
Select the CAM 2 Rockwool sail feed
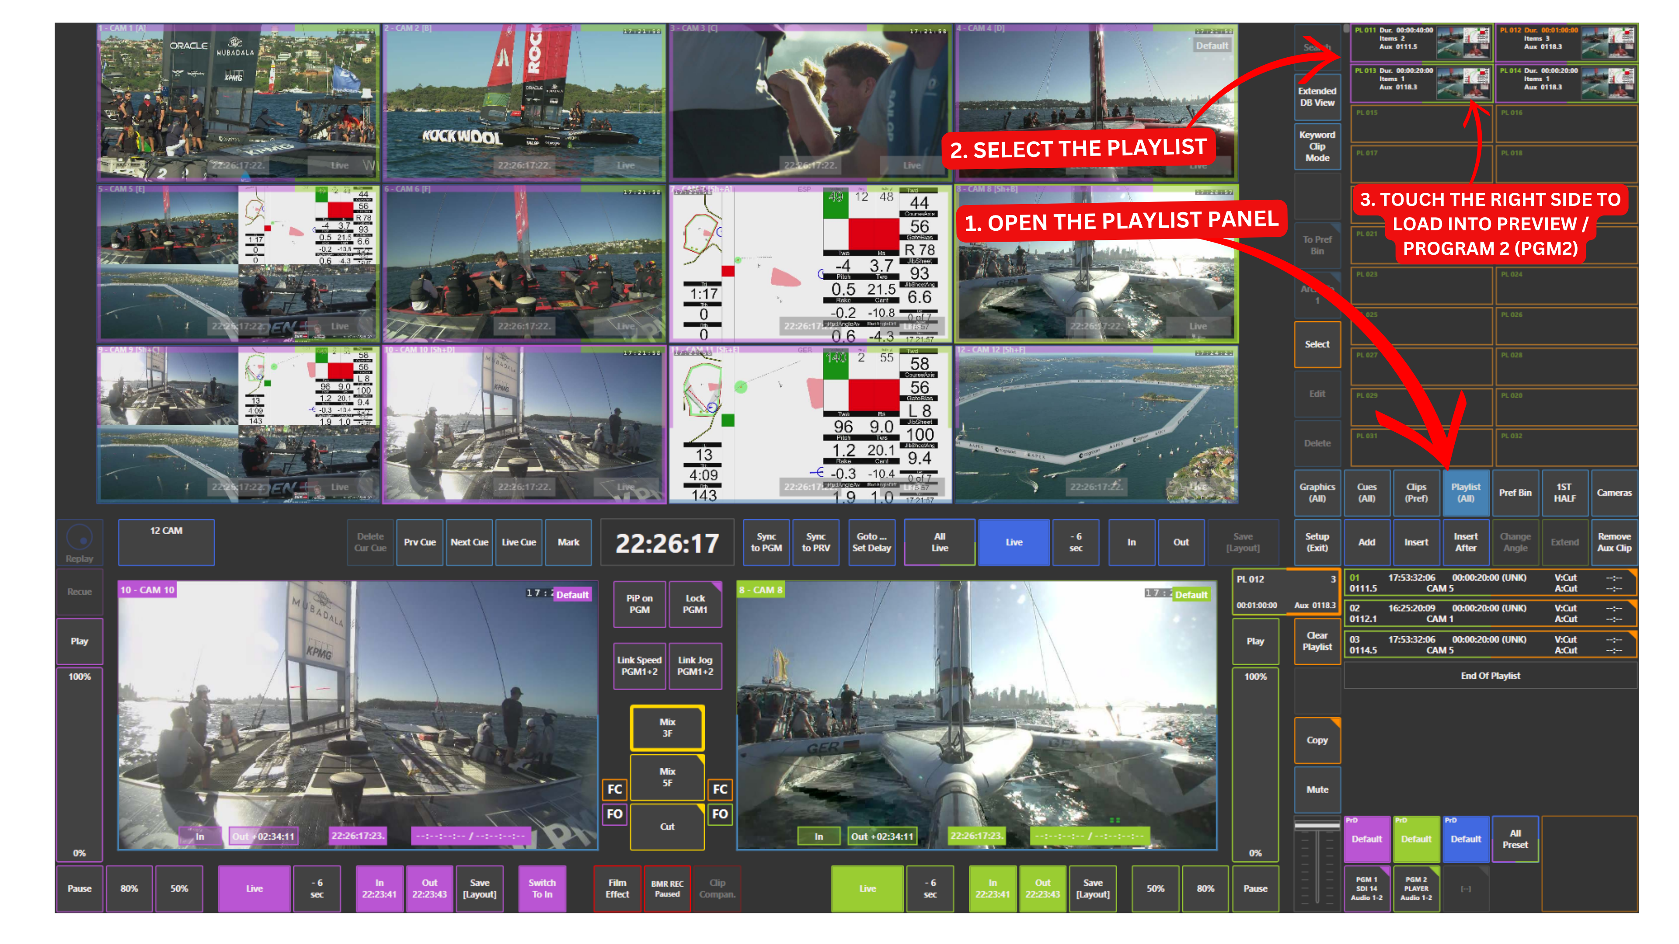coord(524,102)
